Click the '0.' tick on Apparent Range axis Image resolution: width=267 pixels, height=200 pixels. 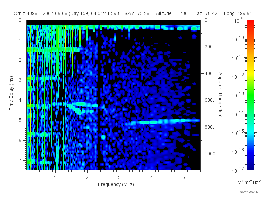[207, 20]
